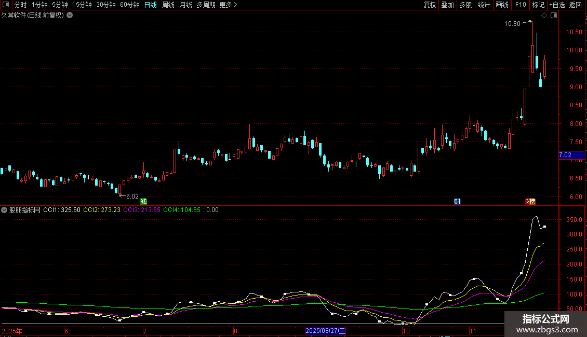Viewport: 587px width, 337px height.
Task: Add stock to watchlist with +自选
Action: click(x=557, y=5)
